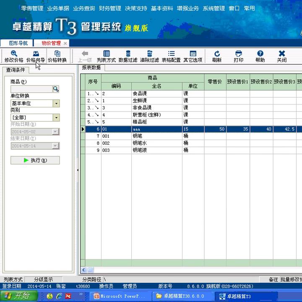The height and width of the screenshot is (302, 302).
Task: Open 其它选项 other options
Action: pos(193,57)
